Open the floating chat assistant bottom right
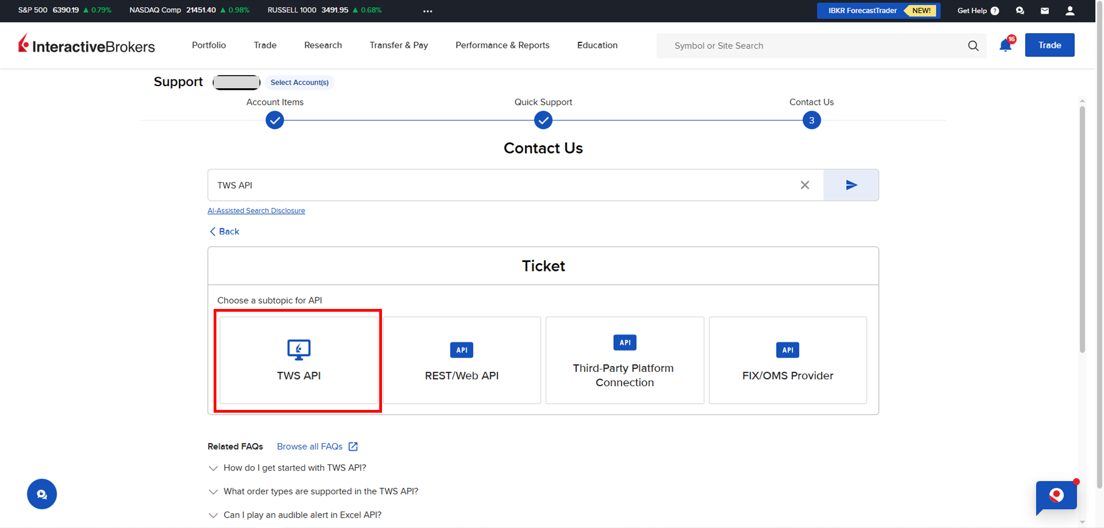Image resolution: width=1104 pixels, height=528 pixels. click(x=1056, y=495)
